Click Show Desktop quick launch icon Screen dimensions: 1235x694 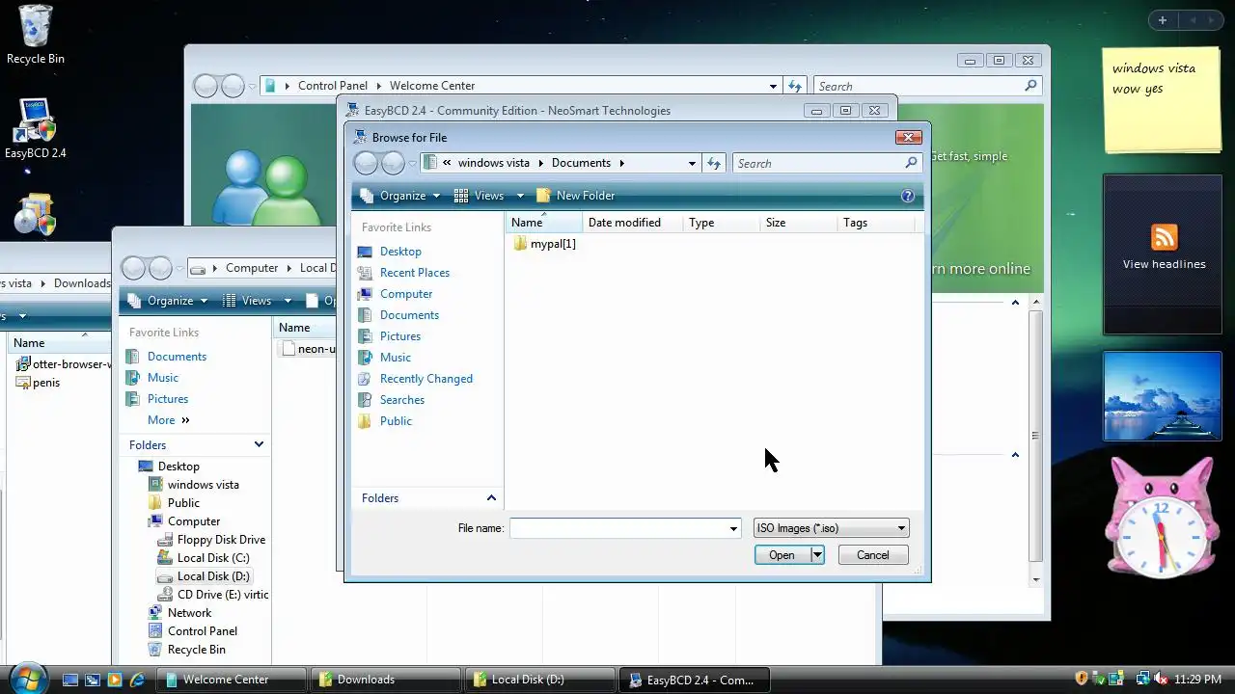(x=70, y=680)
